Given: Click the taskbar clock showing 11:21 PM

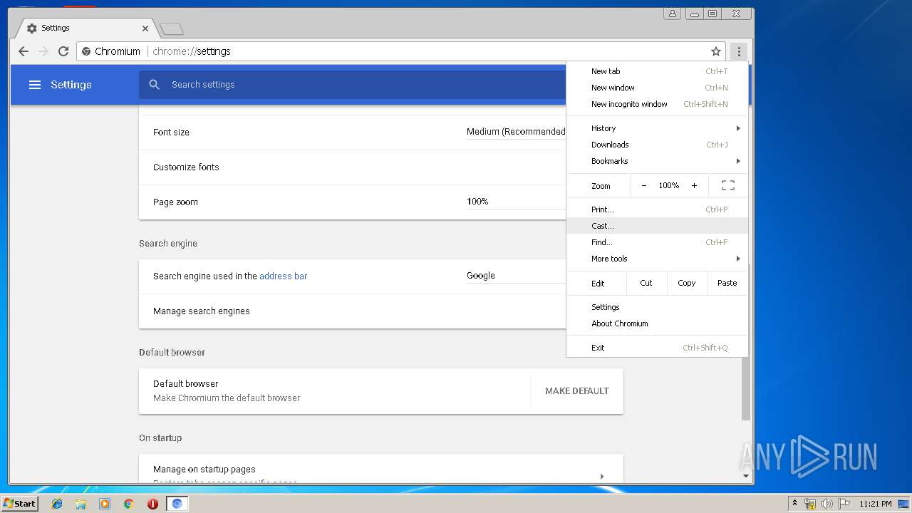Looking at the screenshot, I should click(x=876, y=504).
